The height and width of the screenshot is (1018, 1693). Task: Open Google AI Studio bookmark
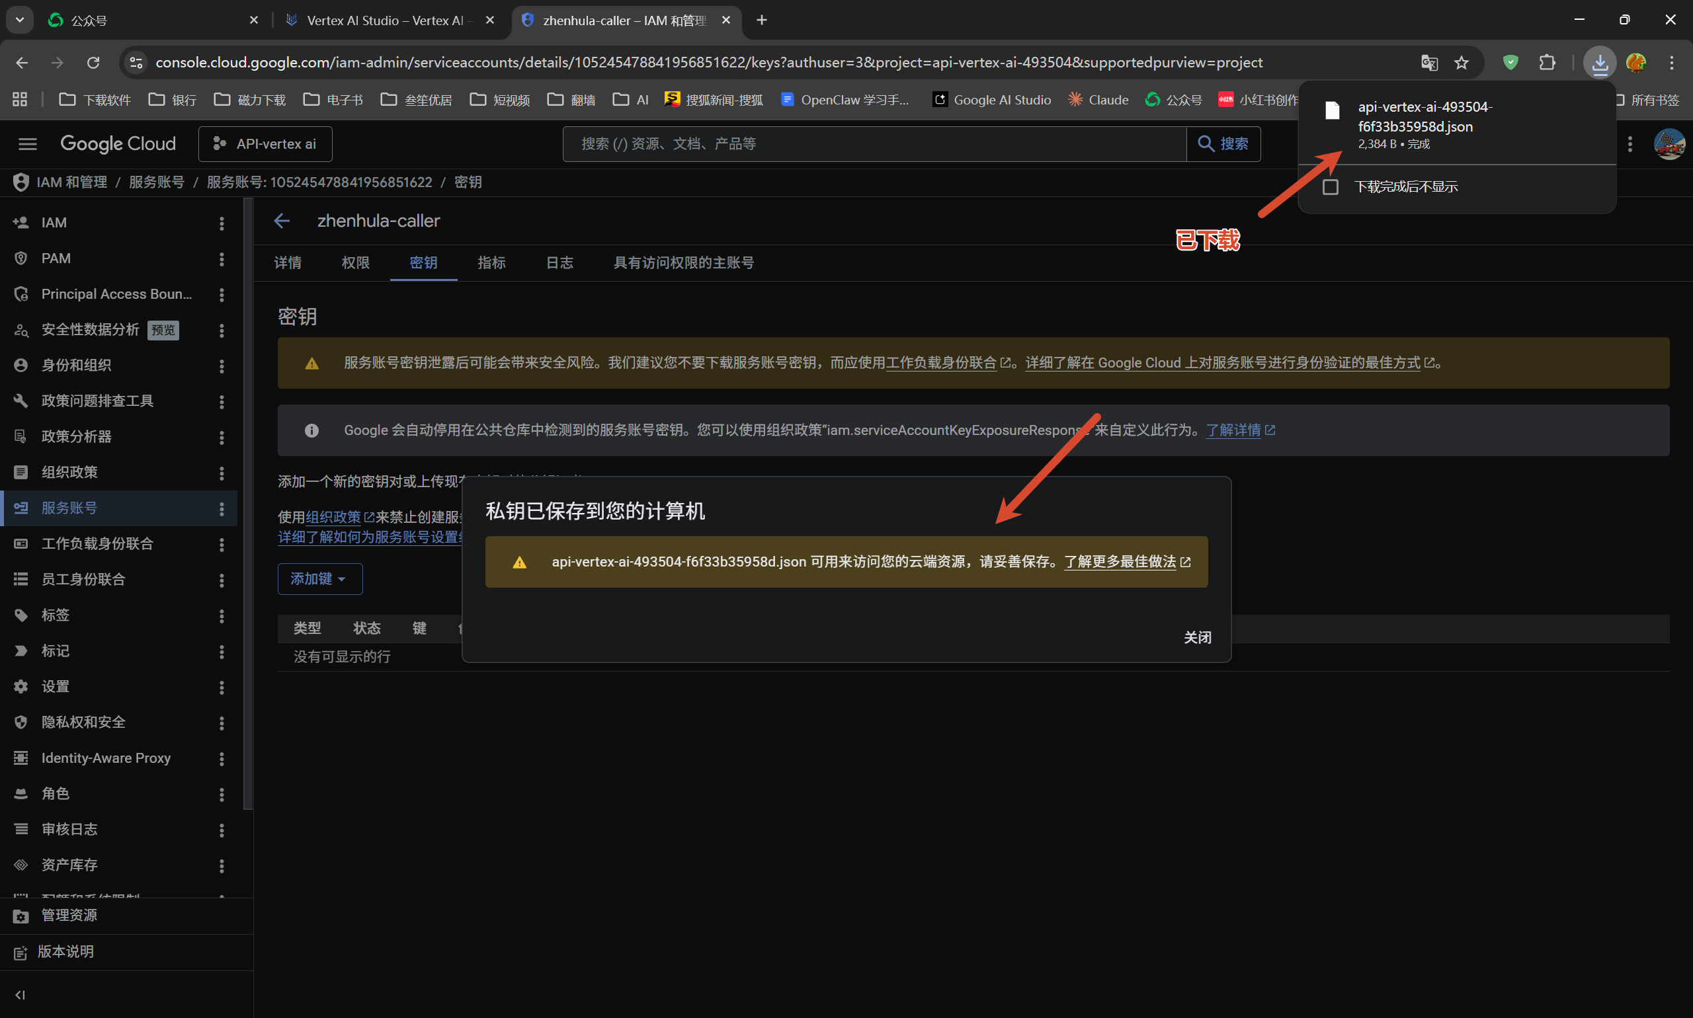(991, 99)
